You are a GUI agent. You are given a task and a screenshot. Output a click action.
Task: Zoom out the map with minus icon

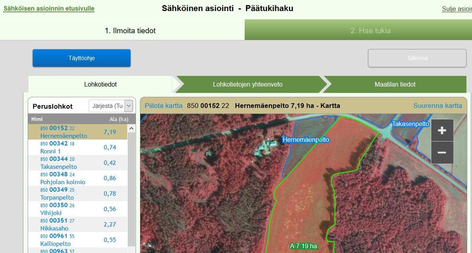pos(442,153)
